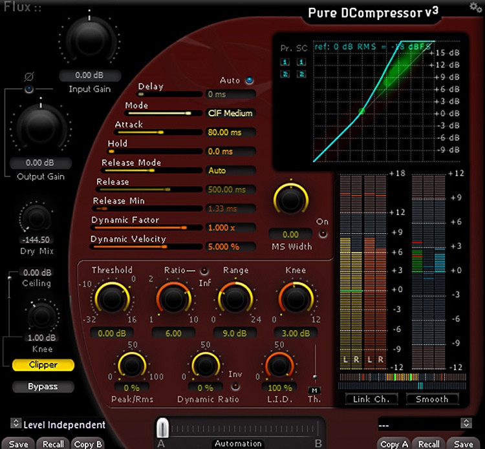The image size is (485, 449).
Task: Open the settings gears icon
Action: tap(475, 7)
